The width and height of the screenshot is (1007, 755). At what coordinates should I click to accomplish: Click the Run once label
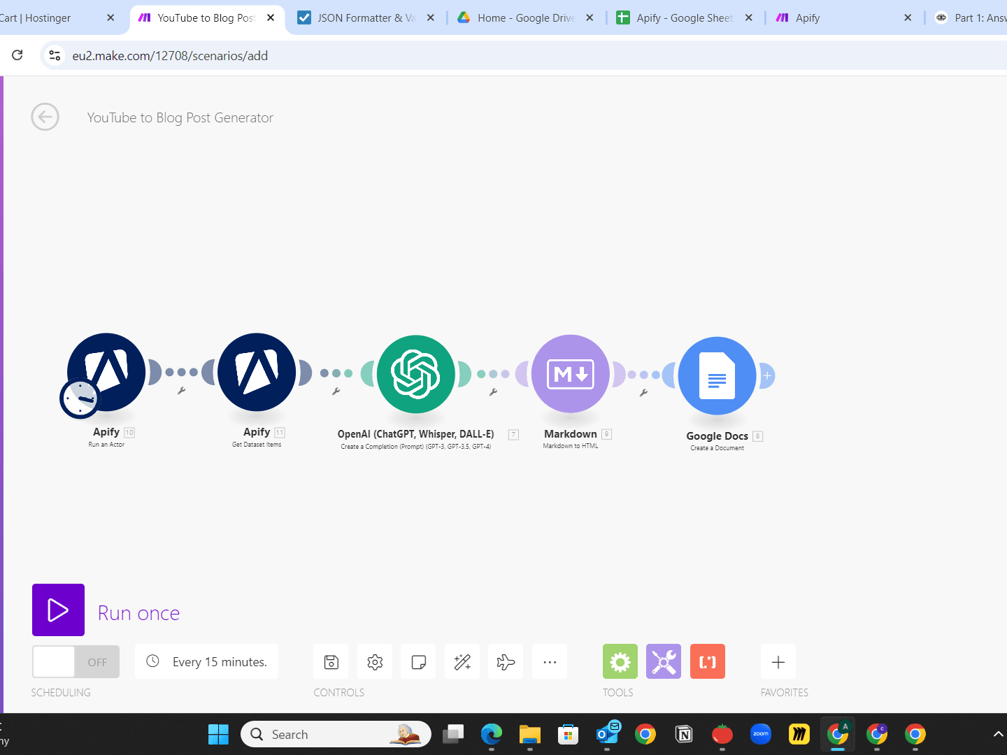click(x=138, y=613)
